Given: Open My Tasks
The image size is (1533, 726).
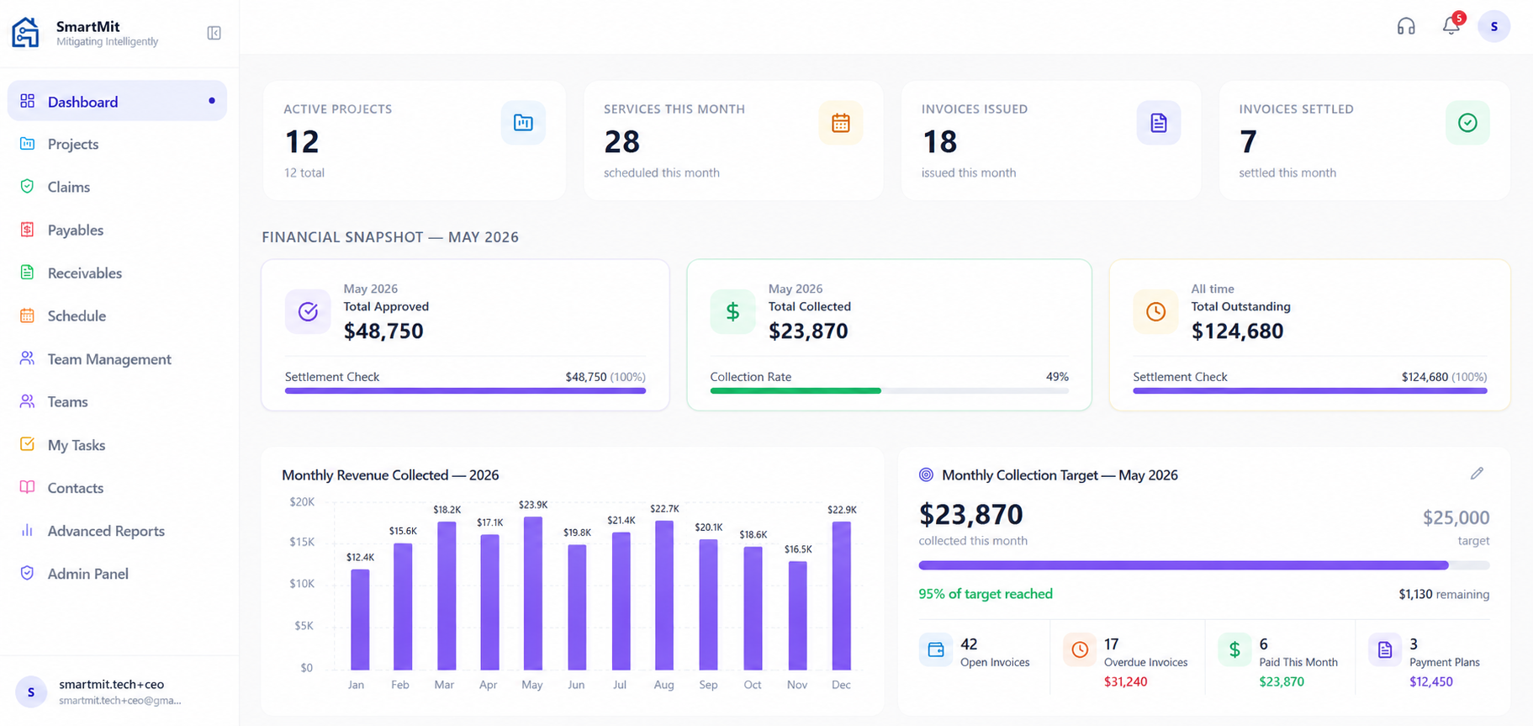Looking at the screenshot, I should pos(117,445).
